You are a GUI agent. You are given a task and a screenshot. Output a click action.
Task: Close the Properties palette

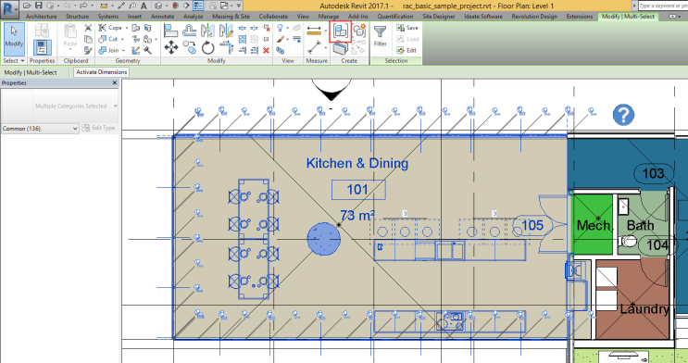point(115,82)
